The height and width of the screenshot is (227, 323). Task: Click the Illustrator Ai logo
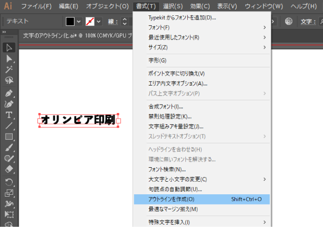coord(8,6)
